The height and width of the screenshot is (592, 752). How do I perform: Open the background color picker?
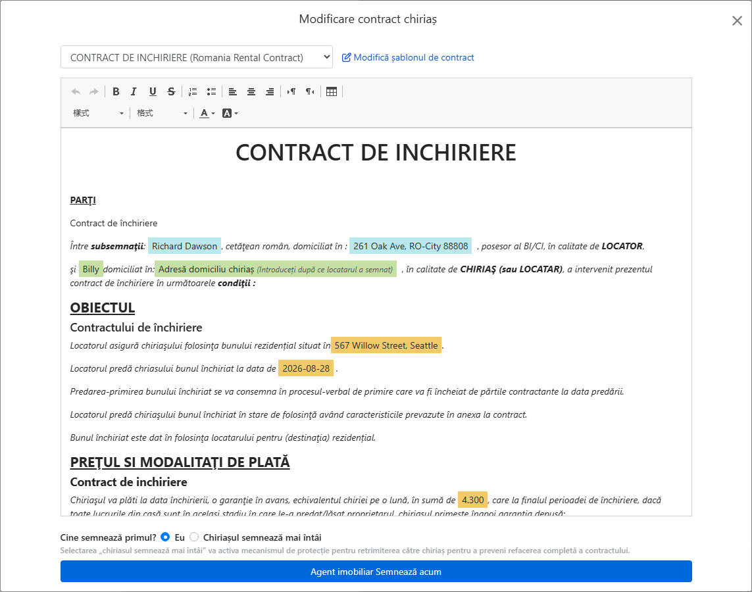click(230, 113)
